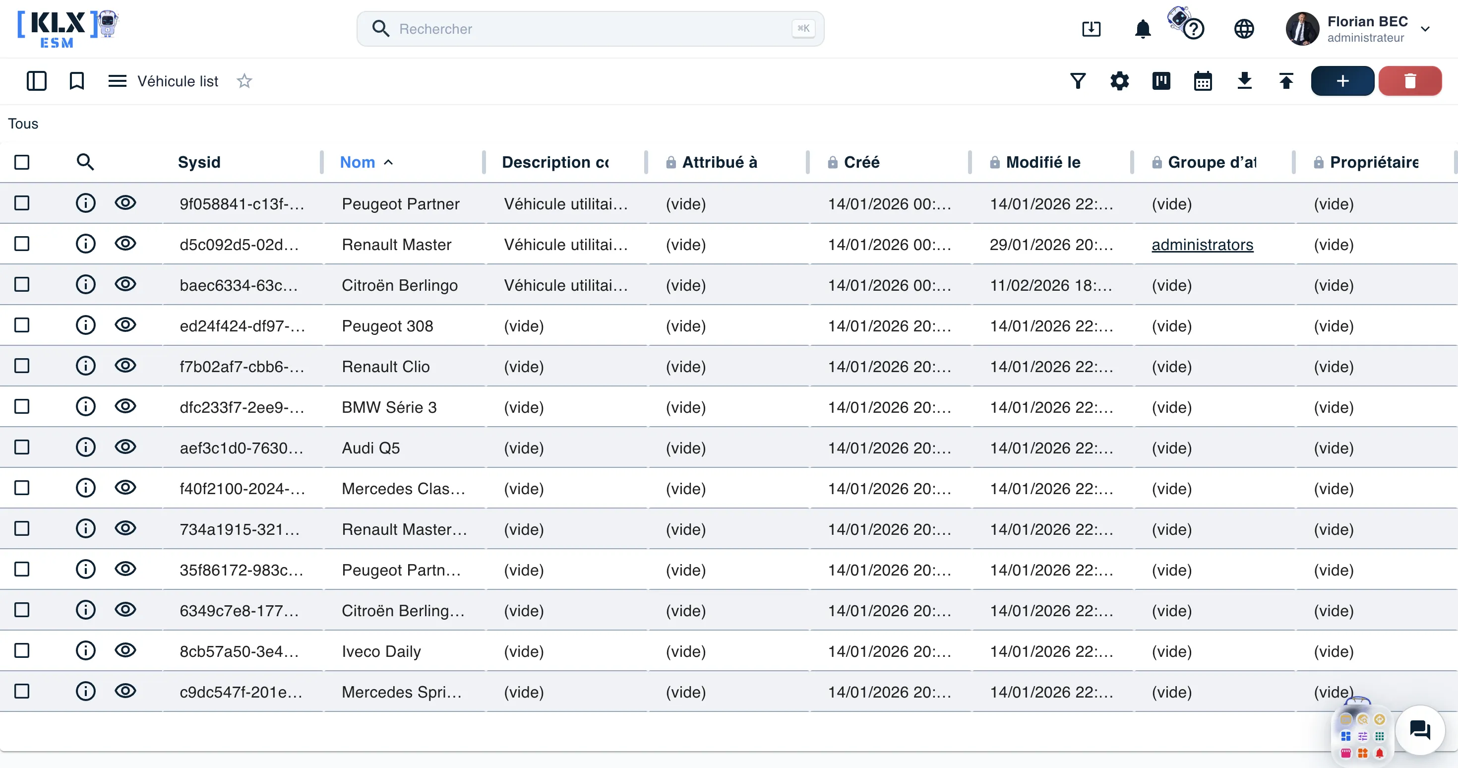
Task: Click the upload import icon
Action: click(x=1286, y=81)
